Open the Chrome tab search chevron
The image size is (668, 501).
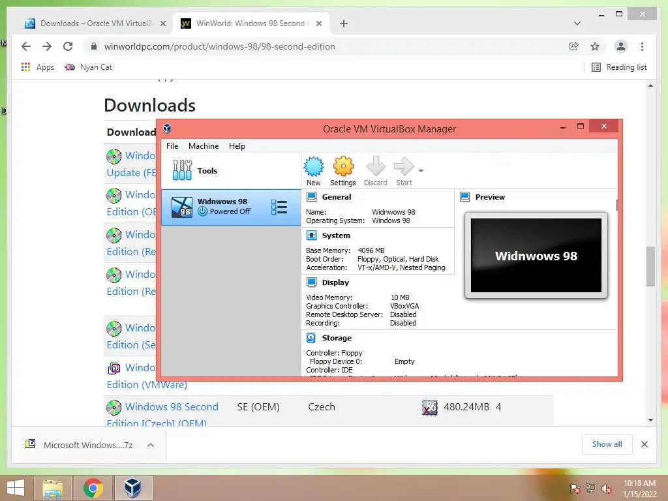click(577, 23)
